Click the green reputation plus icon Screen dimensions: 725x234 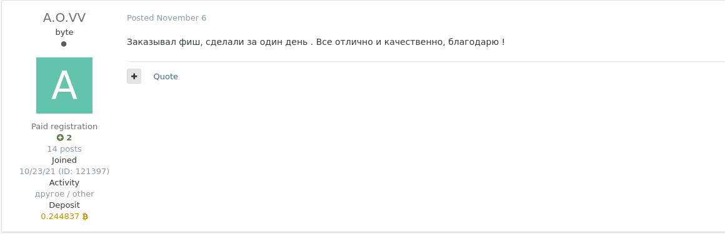(x=60, y=137)
